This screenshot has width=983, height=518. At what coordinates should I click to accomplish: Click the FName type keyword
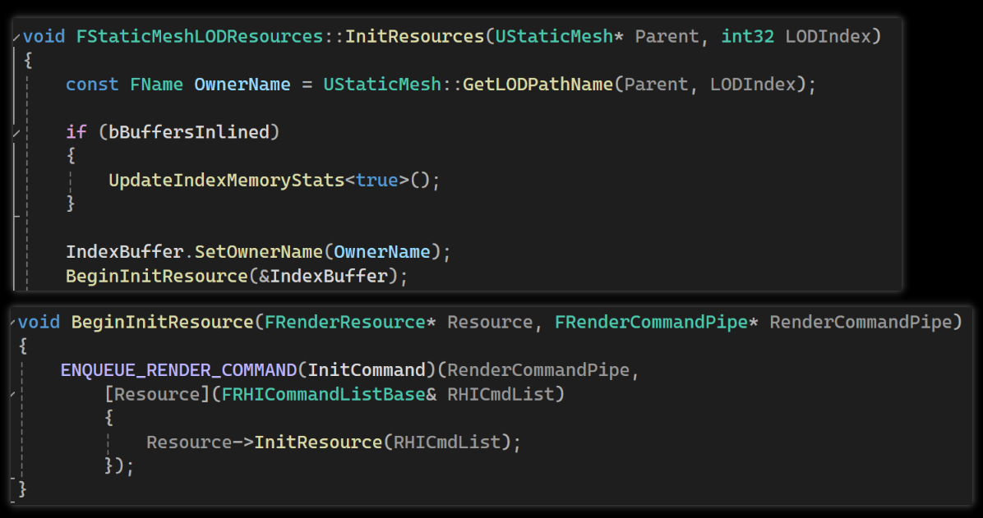coord(156,85)
